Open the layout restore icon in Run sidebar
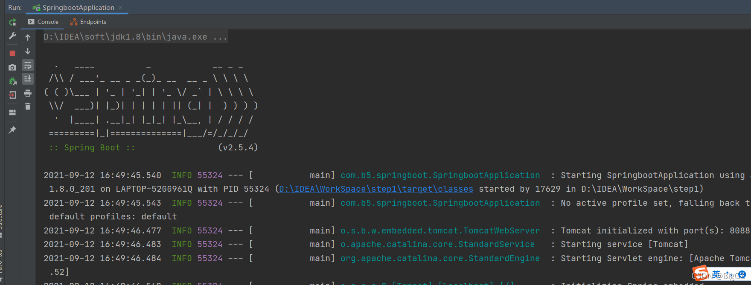 click(x=12, y=112)
